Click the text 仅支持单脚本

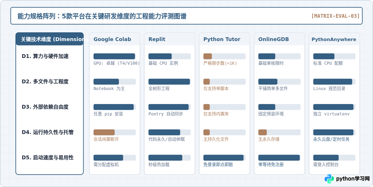216,89
